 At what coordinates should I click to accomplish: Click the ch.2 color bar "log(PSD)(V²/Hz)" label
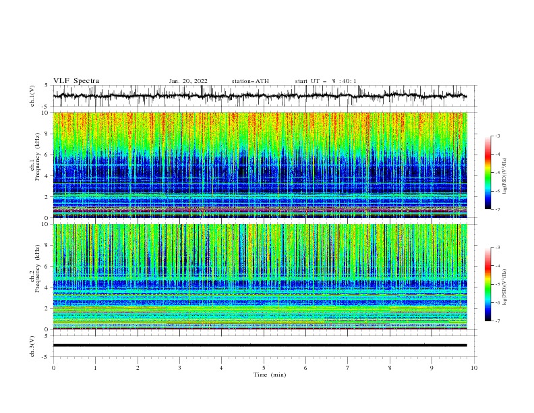(x=504, y=287)
